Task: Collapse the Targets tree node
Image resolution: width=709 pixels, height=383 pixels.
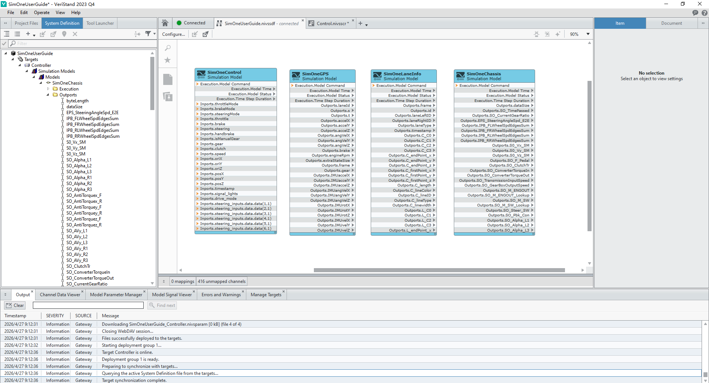Action: 13,59
